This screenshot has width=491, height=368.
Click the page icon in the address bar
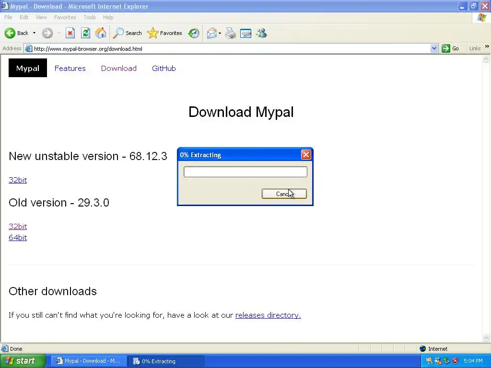[28, 48]
